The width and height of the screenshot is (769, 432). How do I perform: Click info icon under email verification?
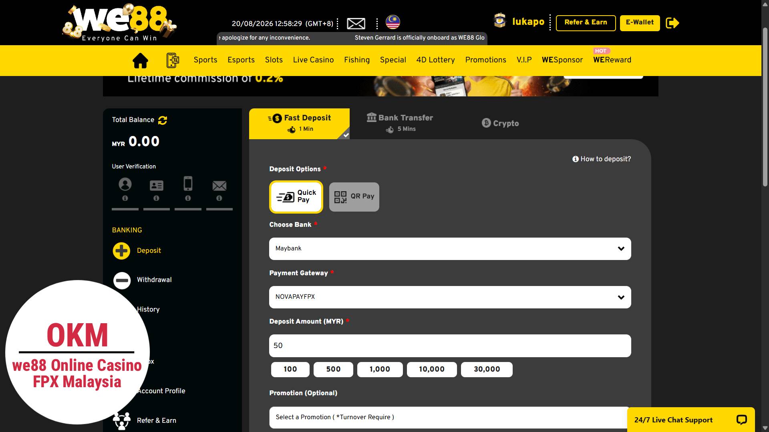click(219, 198)
